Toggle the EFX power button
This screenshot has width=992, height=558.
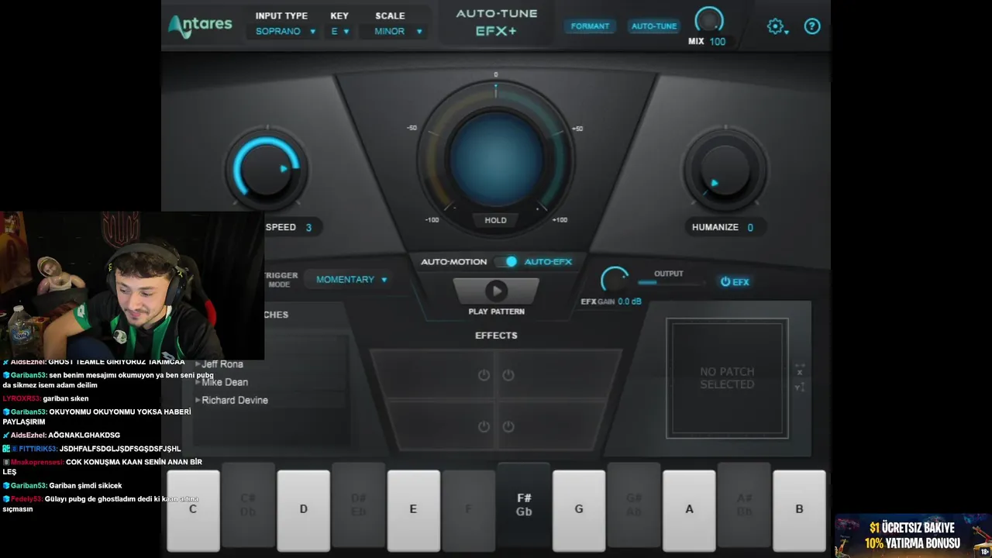tap(735, 281)
